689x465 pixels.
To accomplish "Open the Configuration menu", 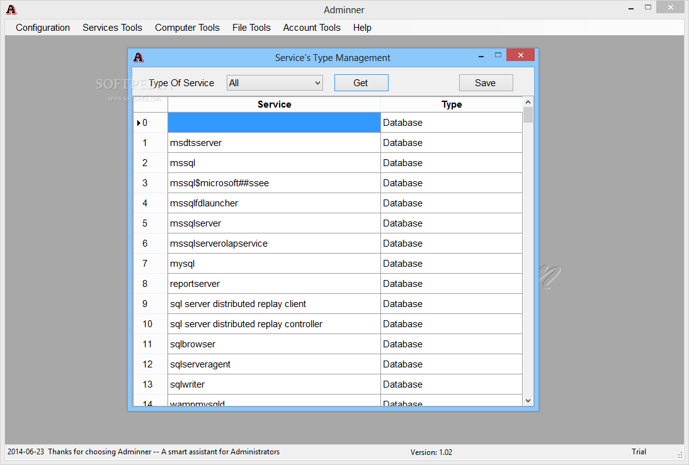I will [x=43, y=28].
